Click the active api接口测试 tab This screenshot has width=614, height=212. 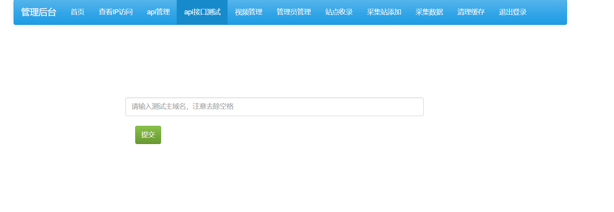click(202, 12)
